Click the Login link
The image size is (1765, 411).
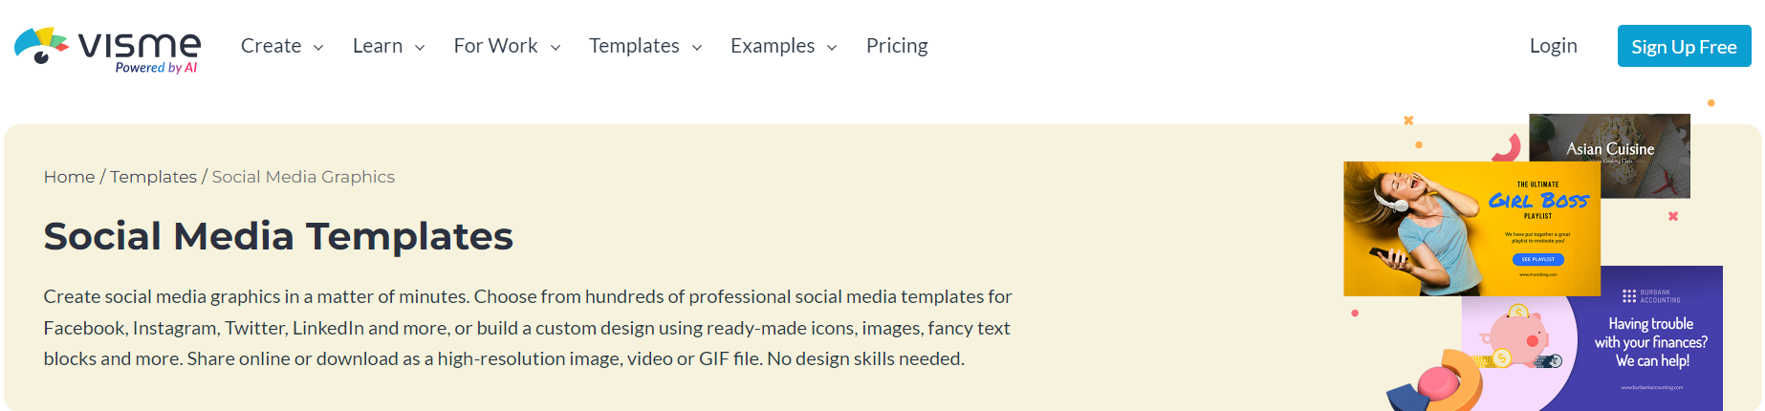click(x=1553, y=46)
